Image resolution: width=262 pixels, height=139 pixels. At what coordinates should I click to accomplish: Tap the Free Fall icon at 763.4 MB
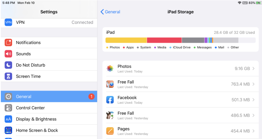pos(110,84)
